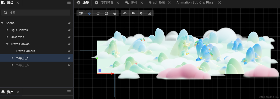Click the hierarchy panel icon
The height and width of the screenshot is (99, 280).
pos(3,3)
